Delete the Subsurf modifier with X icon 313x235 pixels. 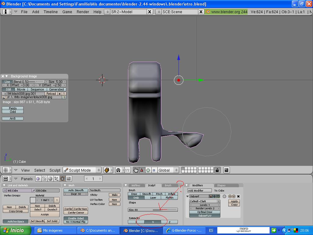click(x=238, y=196)
